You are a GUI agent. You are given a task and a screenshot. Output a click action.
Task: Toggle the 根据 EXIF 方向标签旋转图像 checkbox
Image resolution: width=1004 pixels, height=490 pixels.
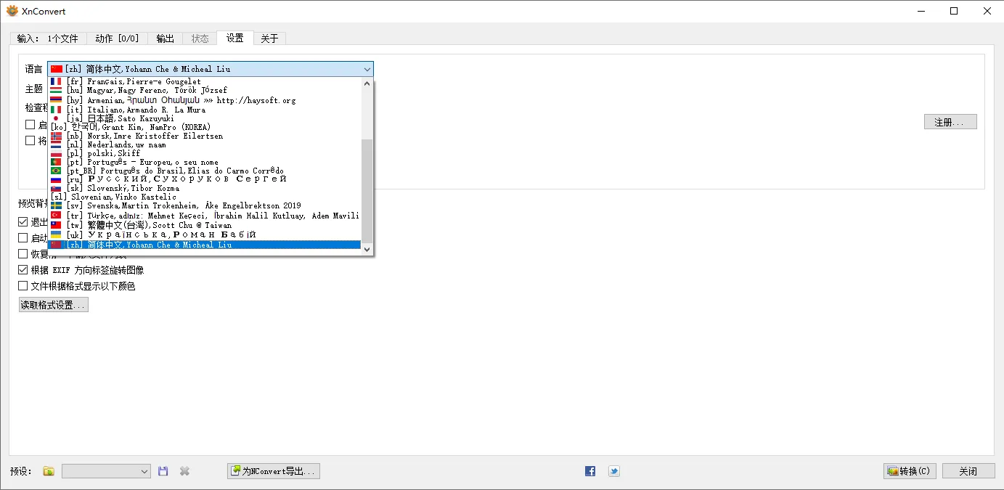tap(23, 270)
